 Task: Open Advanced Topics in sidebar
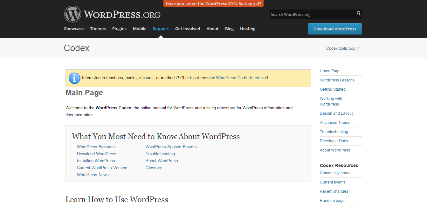tap(335, 123)
